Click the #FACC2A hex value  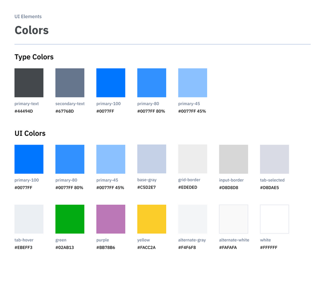146,247
